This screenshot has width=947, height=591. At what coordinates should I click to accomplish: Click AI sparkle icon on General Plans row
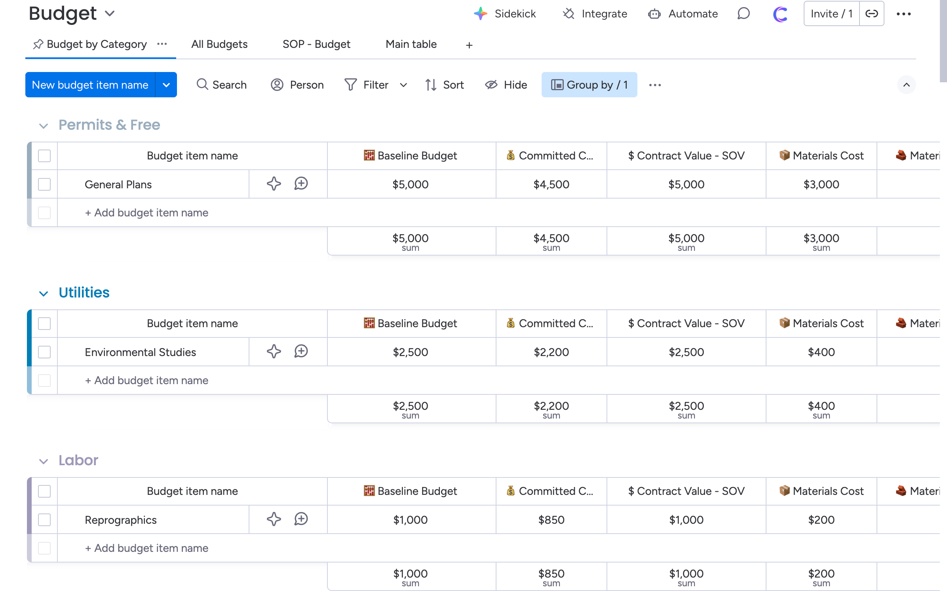(274, 184)
